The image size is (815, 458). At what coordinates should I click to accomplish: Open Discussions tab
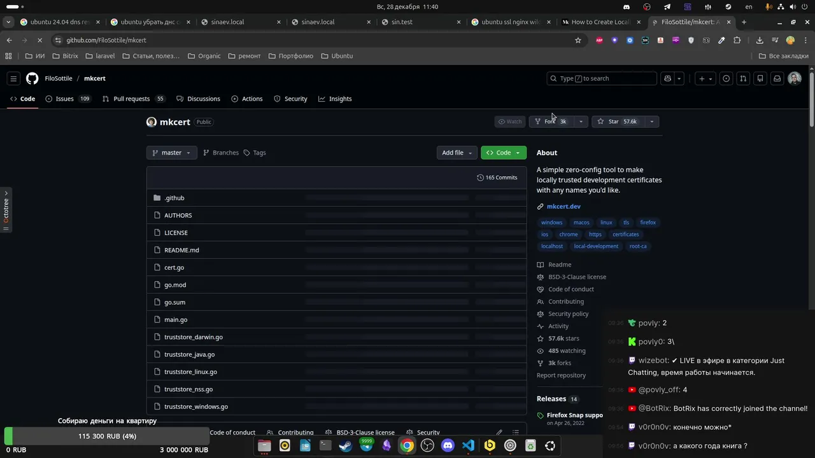[x=198, y=99]
